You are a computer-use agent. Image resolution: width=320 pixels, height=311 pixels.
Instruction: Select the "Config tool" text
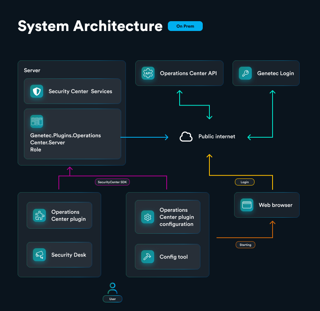[x=174, y=257]
